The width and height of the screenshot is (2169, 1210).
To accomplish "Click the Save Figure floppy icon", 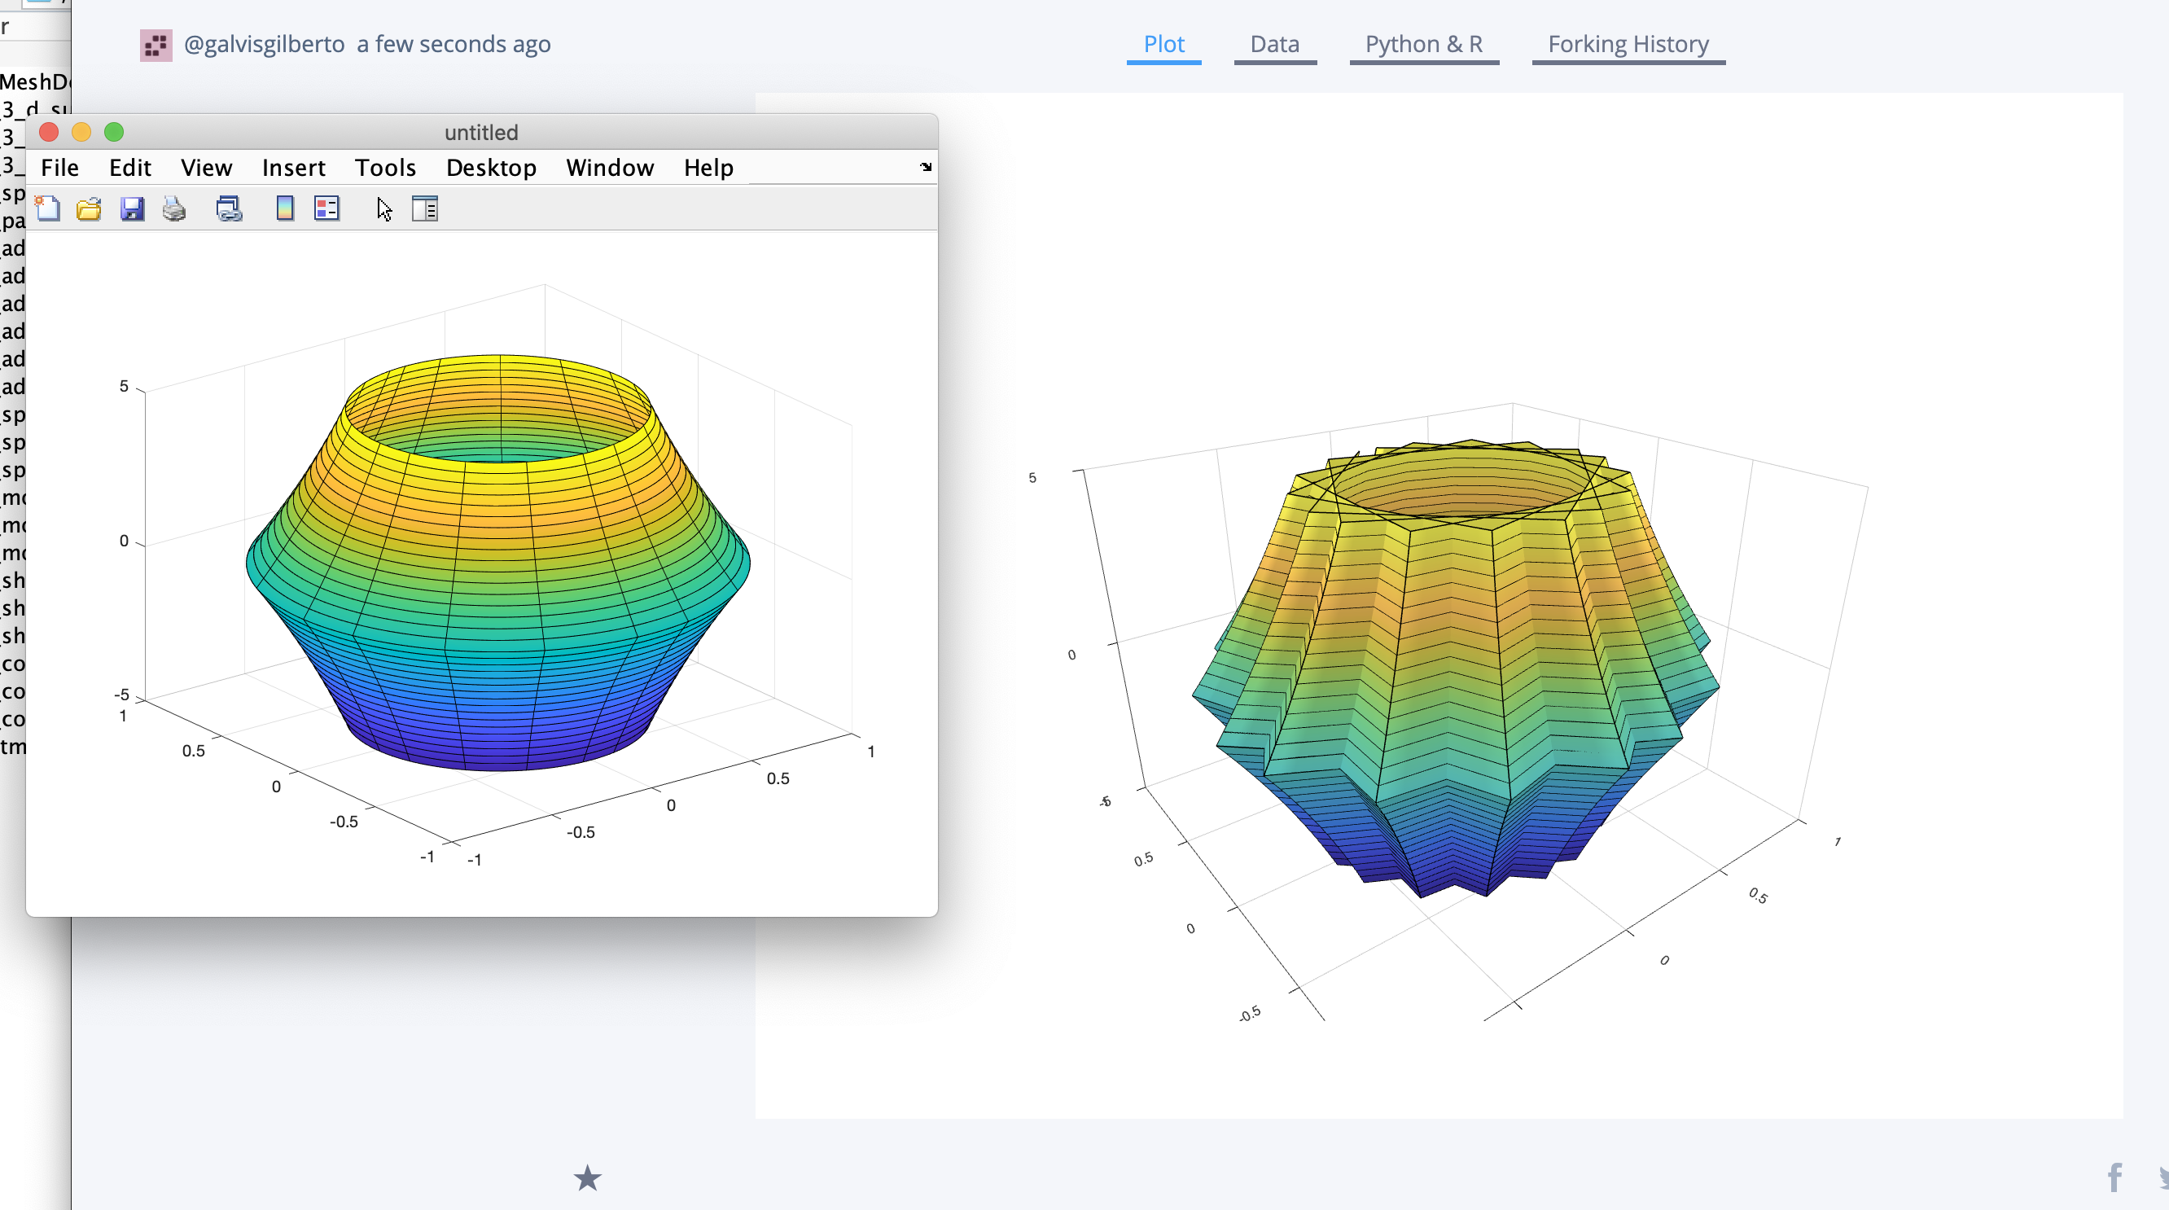I will tap(132, 208).
